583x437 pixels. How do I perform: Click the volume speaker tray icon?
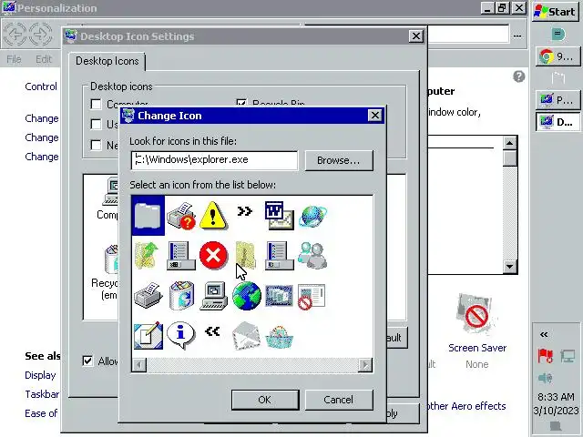(545, 379)
